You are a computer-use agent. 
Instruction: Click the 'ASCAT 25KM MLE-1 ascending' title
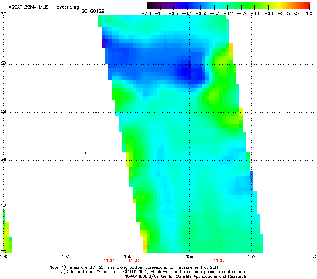(44, 7)
